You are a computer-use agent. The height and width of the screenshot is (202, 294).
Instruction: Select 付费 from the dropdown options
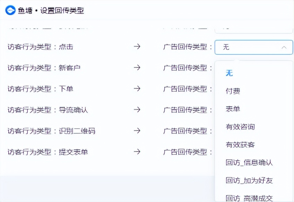pyautogui.click(x=233, y=91)
